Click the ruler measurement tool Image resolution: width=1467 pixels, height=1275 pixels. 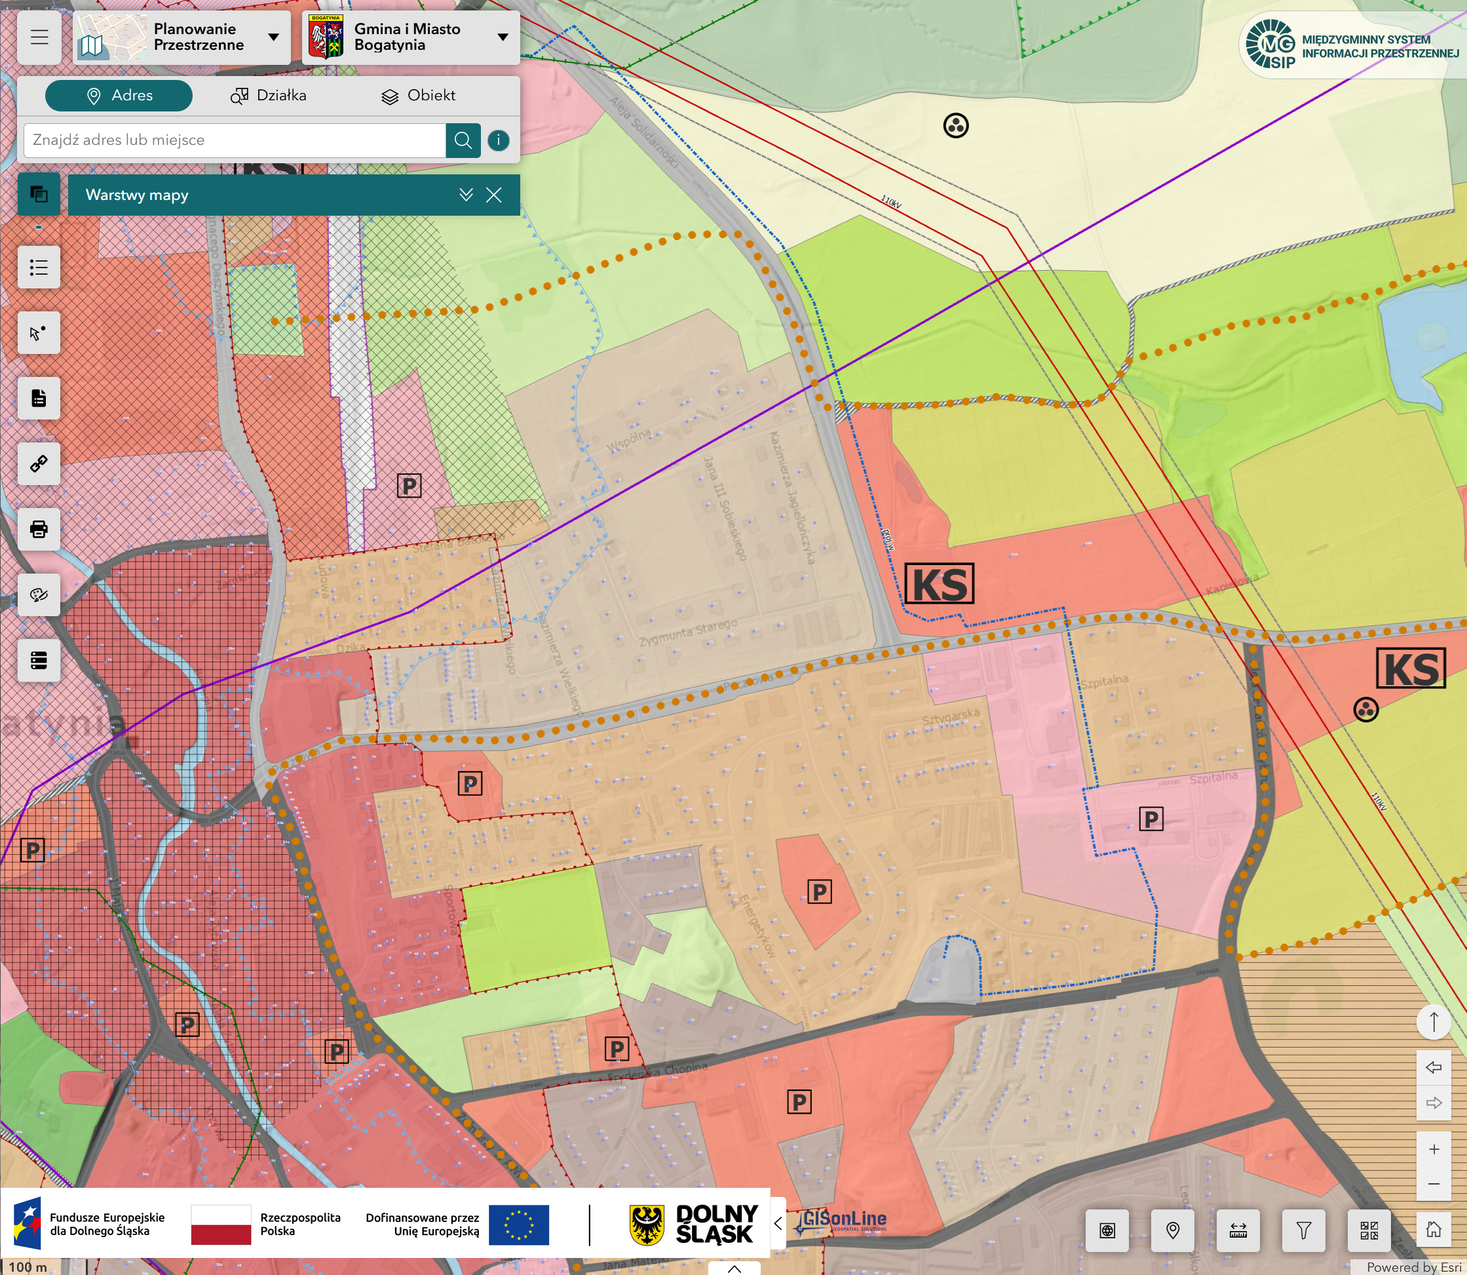pos(1238,1230)
